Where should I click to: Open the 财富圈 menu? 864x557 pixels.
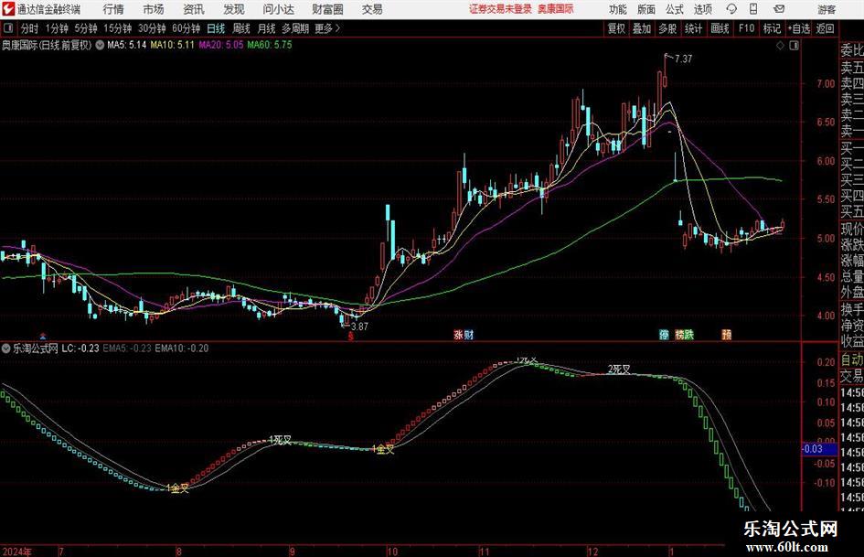click(327, 9)
